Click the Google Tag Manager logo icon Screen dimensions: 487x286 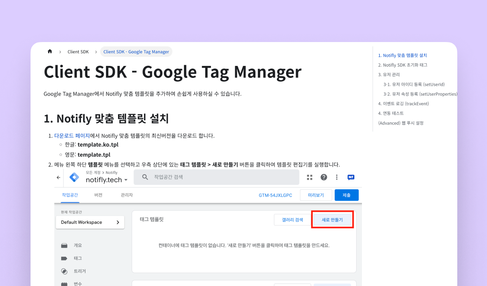pos(74,177)
